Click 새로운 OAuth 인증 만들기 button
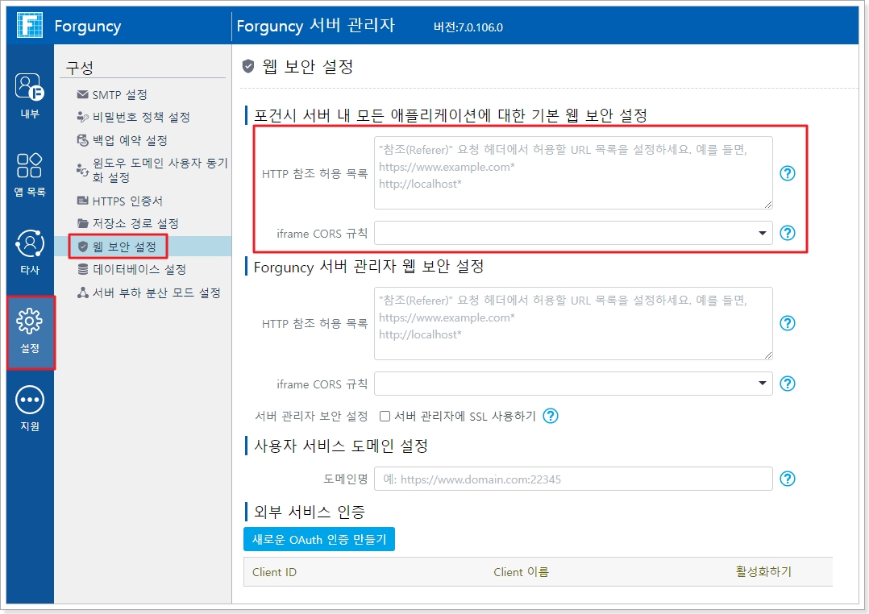This screenshot has width=869, height=614. (x=319, y=539)
